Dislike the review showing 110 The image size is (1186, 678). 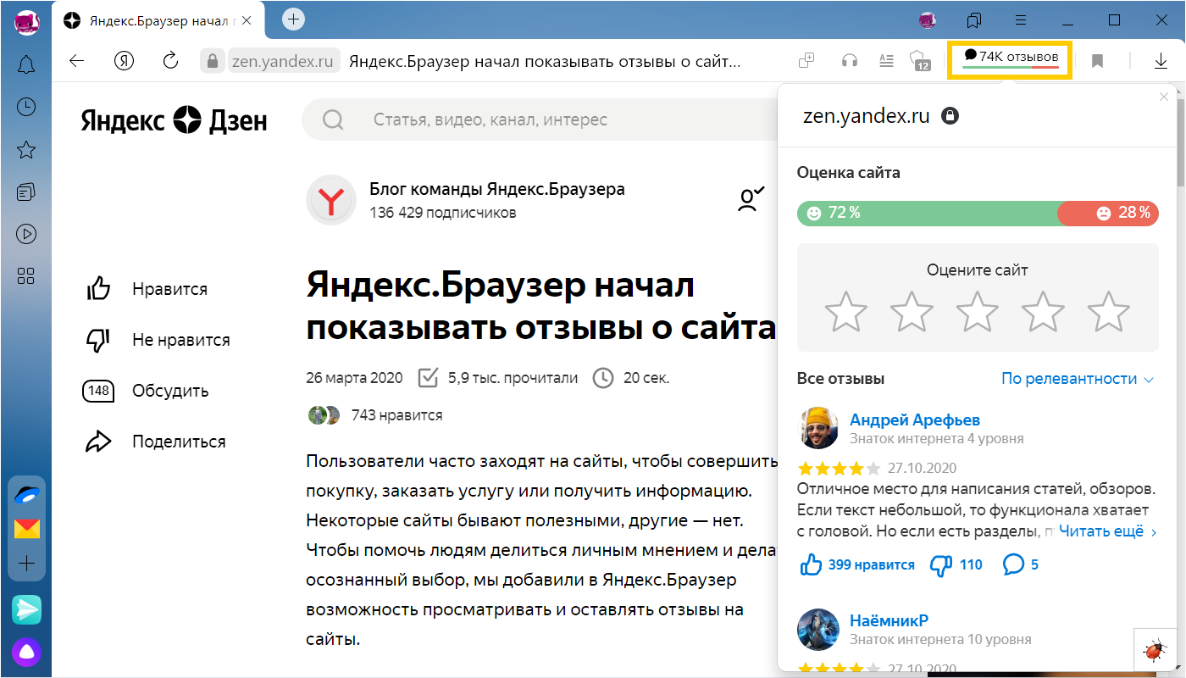[x=956, y=564]
